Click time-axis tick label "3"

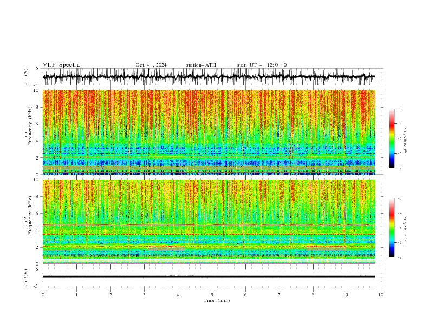tap(144, 295)
